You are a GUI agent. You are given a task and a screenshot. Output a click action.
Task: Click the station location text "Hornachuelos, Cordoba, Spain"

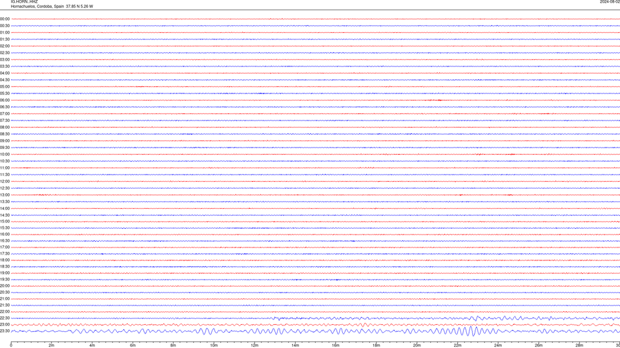point(37,6)
